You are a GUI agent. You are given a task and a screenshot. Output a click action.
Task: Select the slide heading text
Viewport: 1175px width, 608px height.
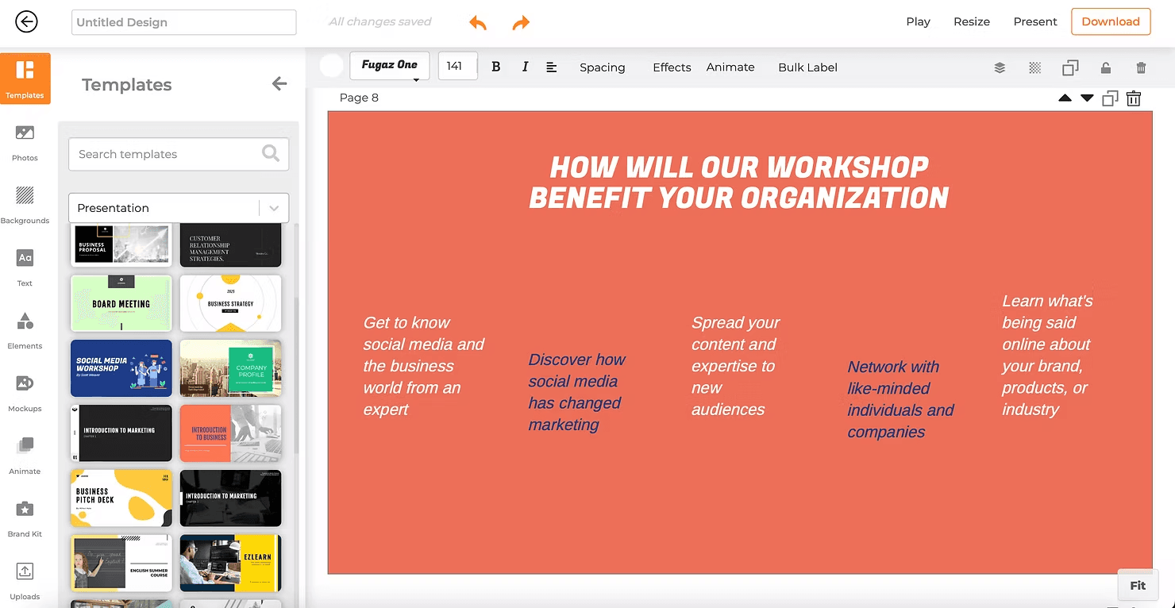(739, 183)
